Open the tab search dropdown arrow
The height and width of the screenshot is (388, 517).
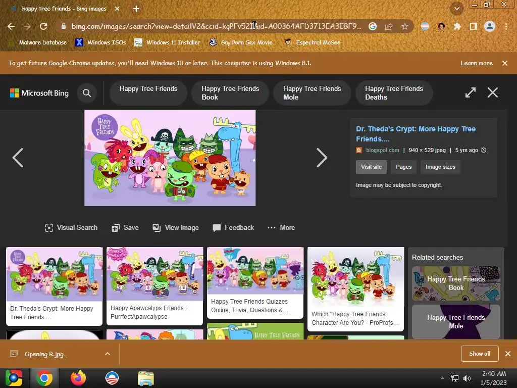click(457, 9)
